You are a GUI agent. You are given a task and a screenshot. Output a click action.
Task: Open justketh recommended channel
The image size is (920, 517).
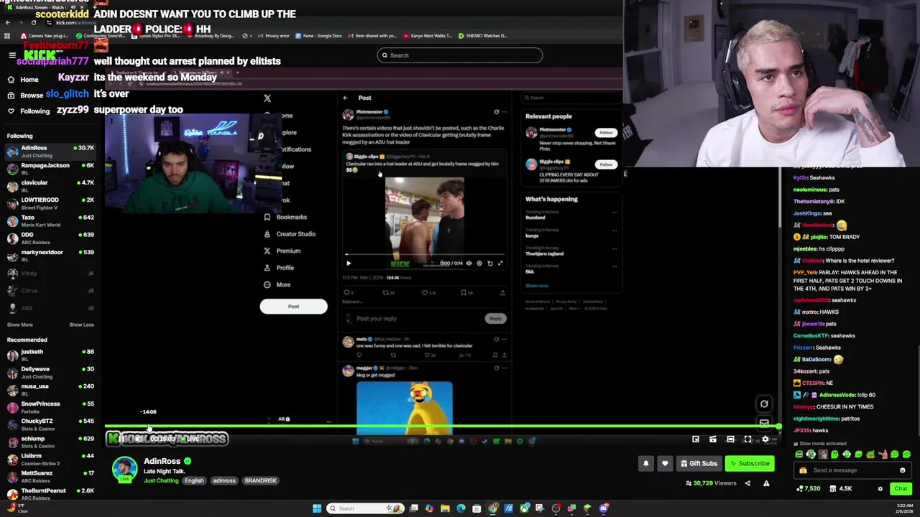(50, 355)
